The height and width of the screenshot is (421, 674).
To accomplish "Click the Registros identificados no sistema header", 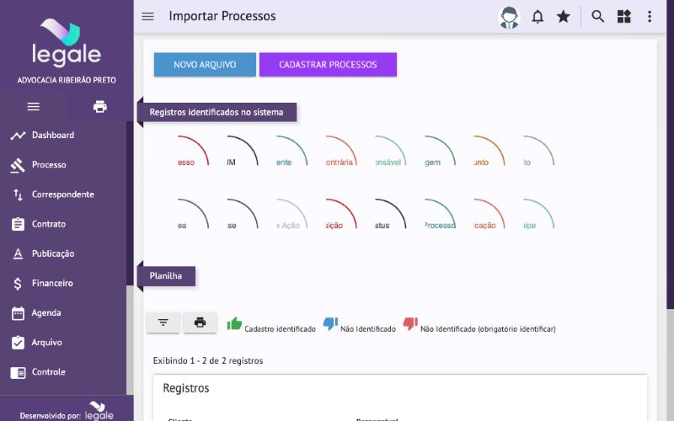I will 217,112.
